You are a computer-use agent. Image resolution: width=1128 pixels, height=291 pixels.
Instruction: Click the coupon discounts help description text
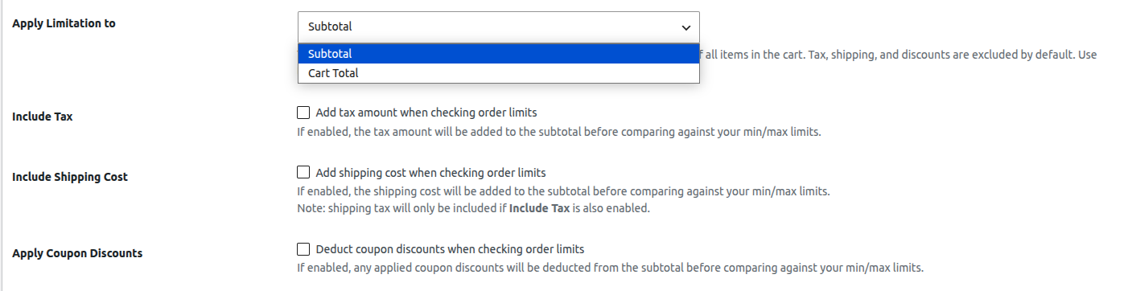click(x=610, y=268)
